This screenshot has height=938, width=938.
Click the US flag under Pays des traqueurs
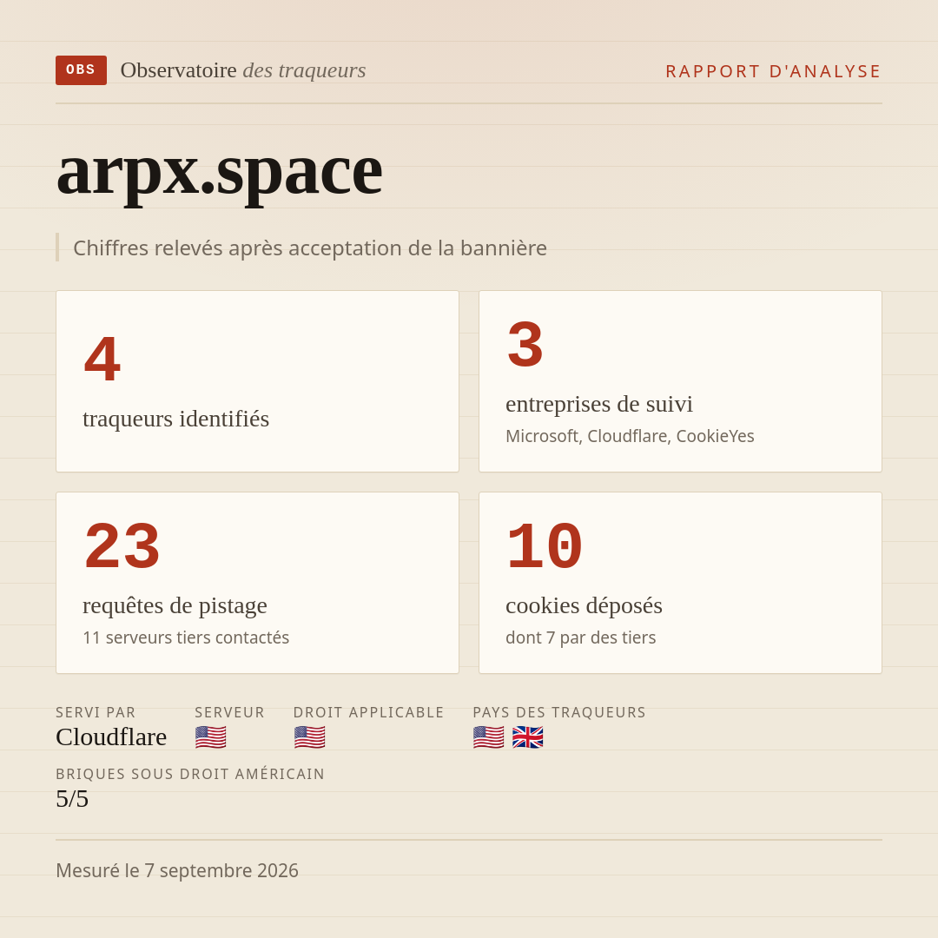488,737
